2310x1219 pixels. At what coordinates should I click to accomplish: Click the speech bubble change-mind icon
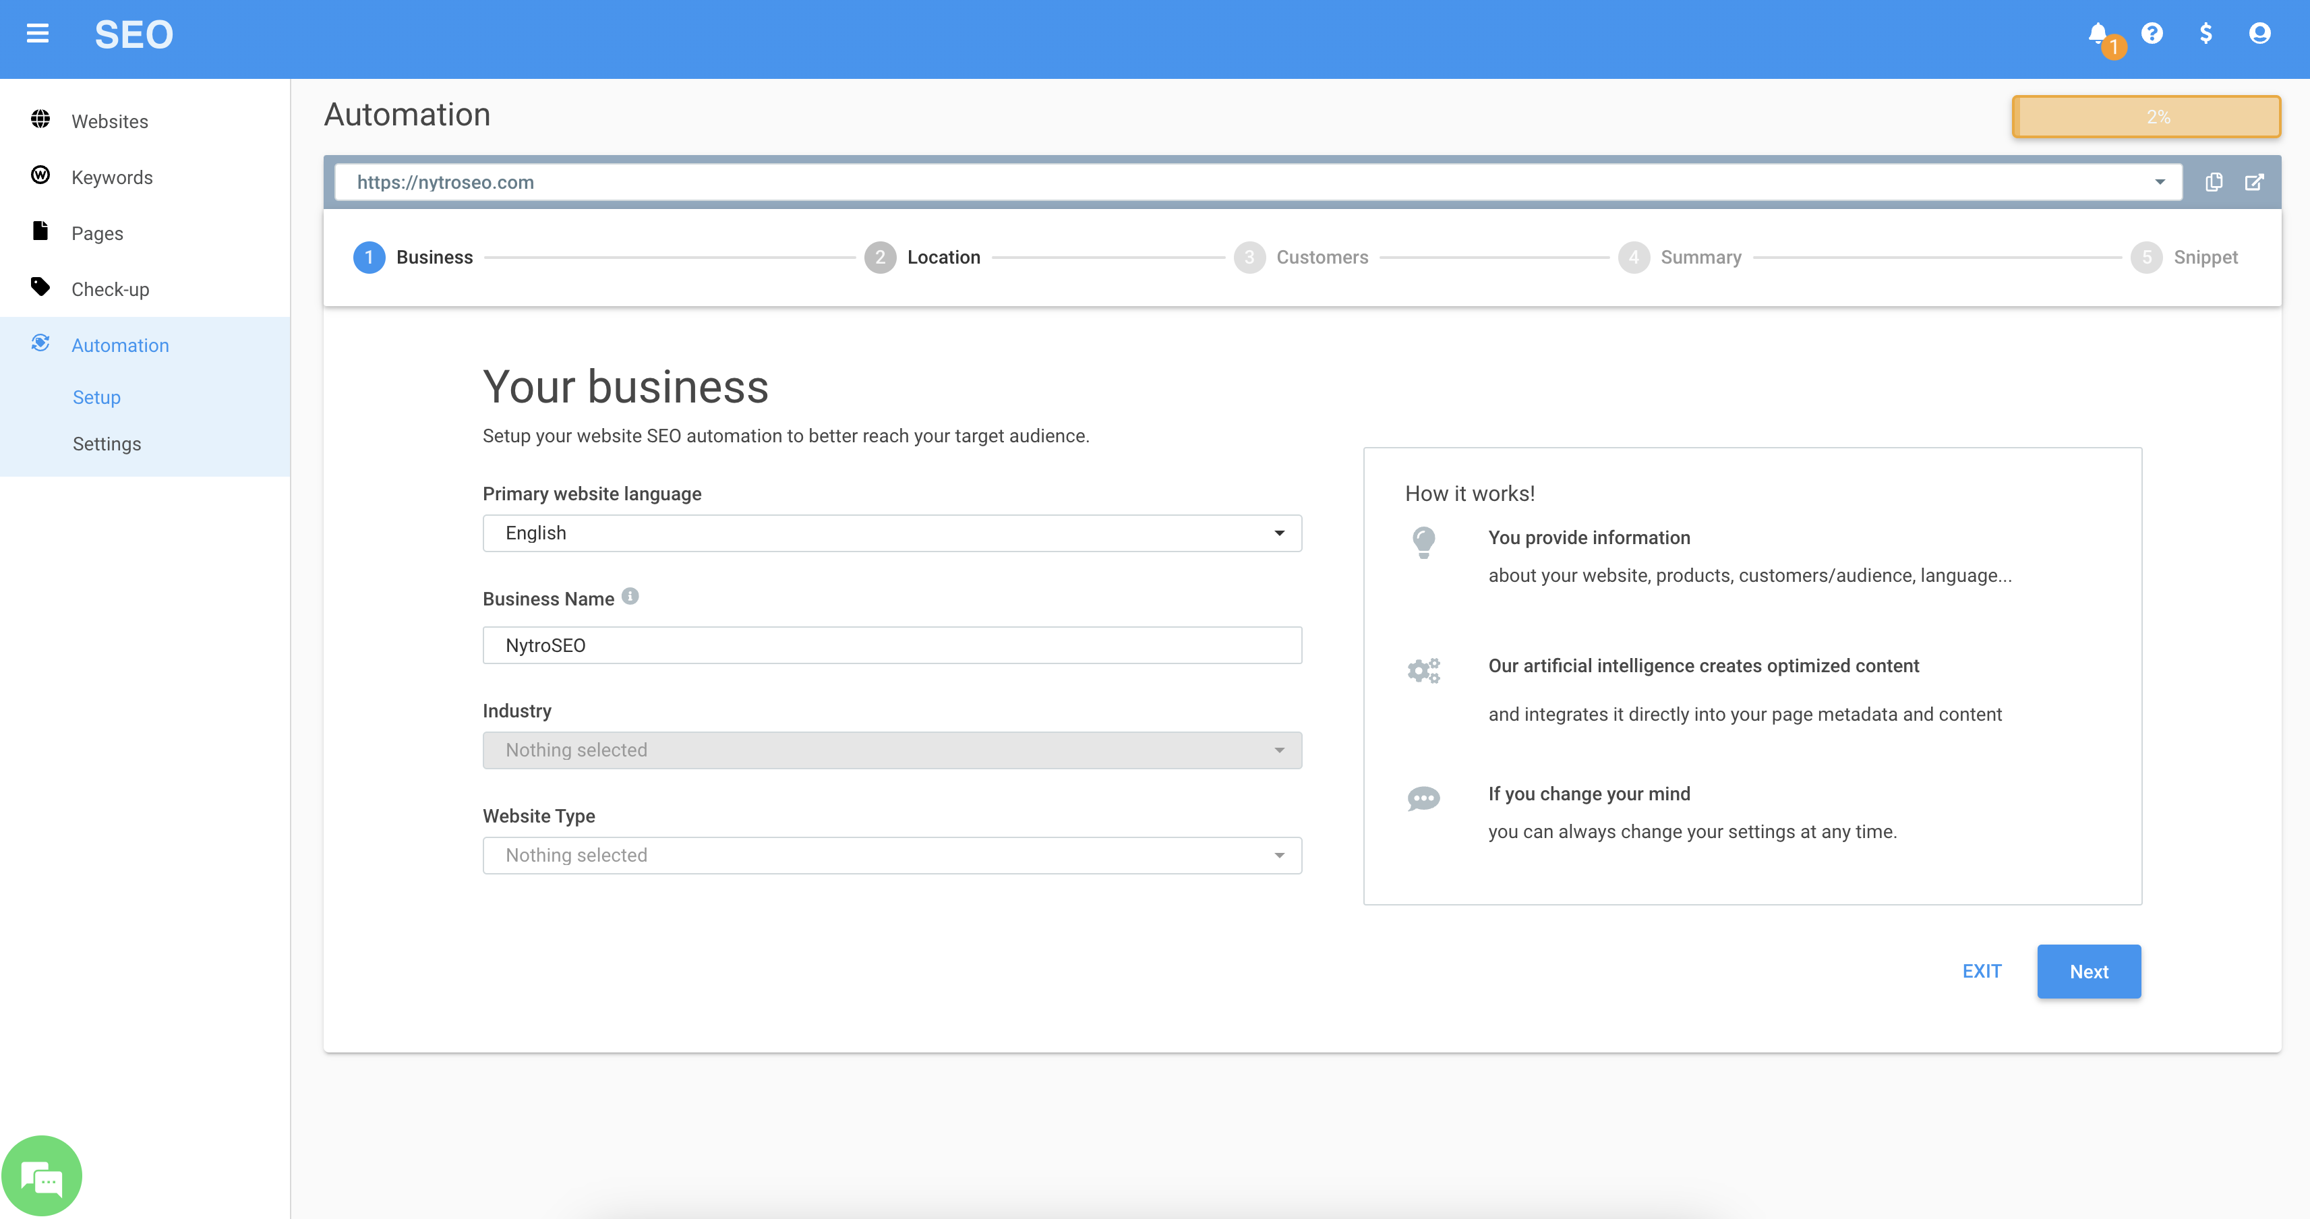[x=1423, y=798]
